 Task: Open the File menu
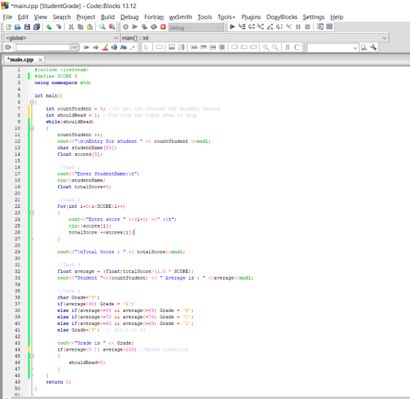7,17
